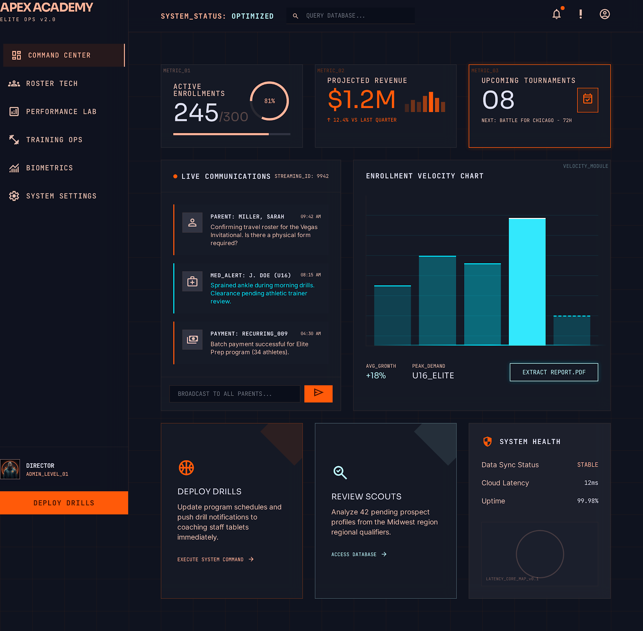Click the PEAK_DEMAND U16_ELITE value
The image size is (643, 631).
point(433,376)
